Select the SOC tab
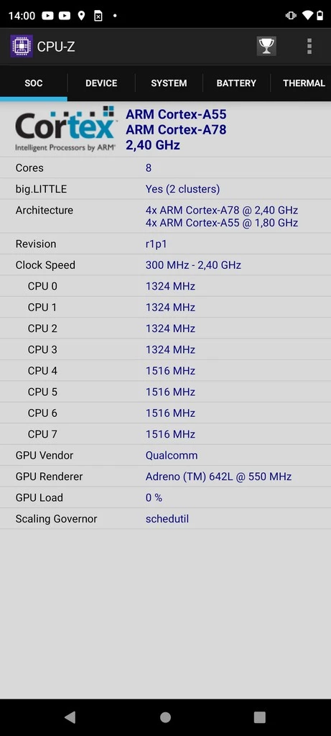Viewport: 331px width, 736px height. click(34, 83)
